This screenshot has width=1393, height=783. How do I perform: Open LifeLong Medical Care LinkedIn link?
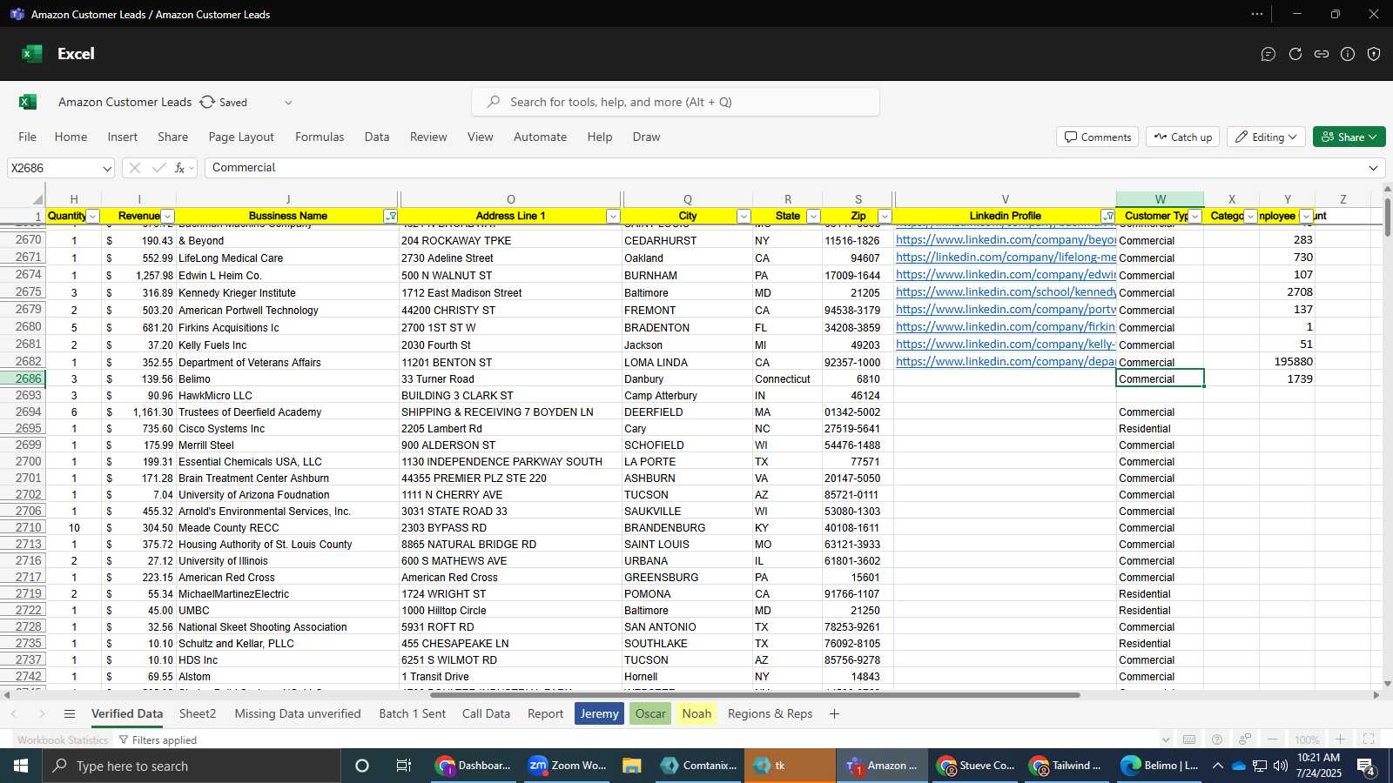point(1006,258)
